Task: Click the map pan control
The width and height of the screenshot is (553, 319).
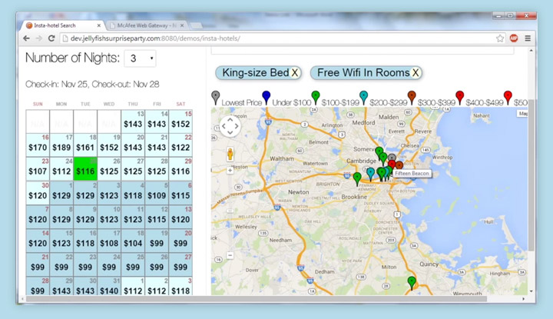Action: (230, 125)
